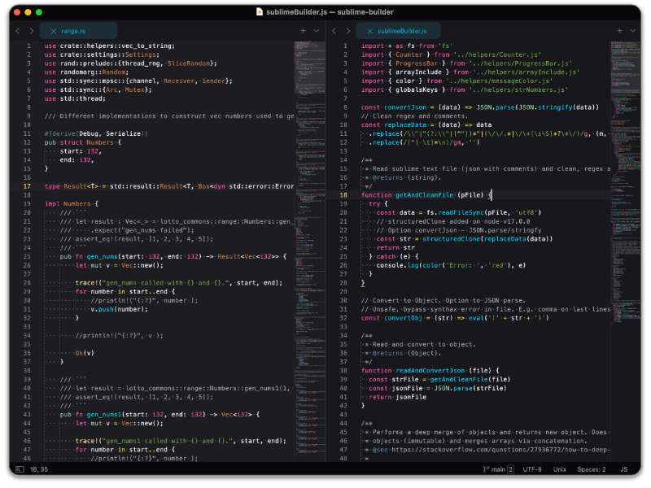Open the tab list dropdown in the sublimeBuilder.js pane
Screen dimensions: 651x488
click(633, 31)
